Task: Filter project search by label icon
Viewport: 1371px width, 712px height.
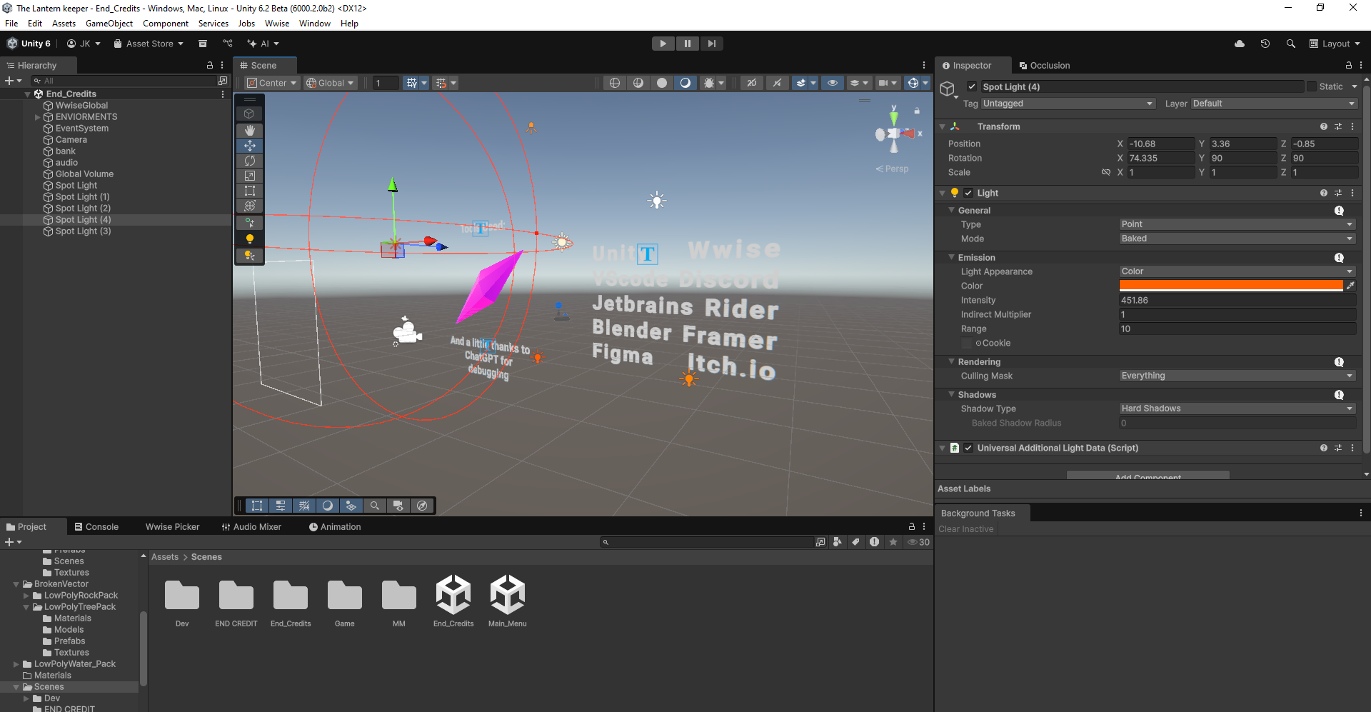Action: (855, 542)
